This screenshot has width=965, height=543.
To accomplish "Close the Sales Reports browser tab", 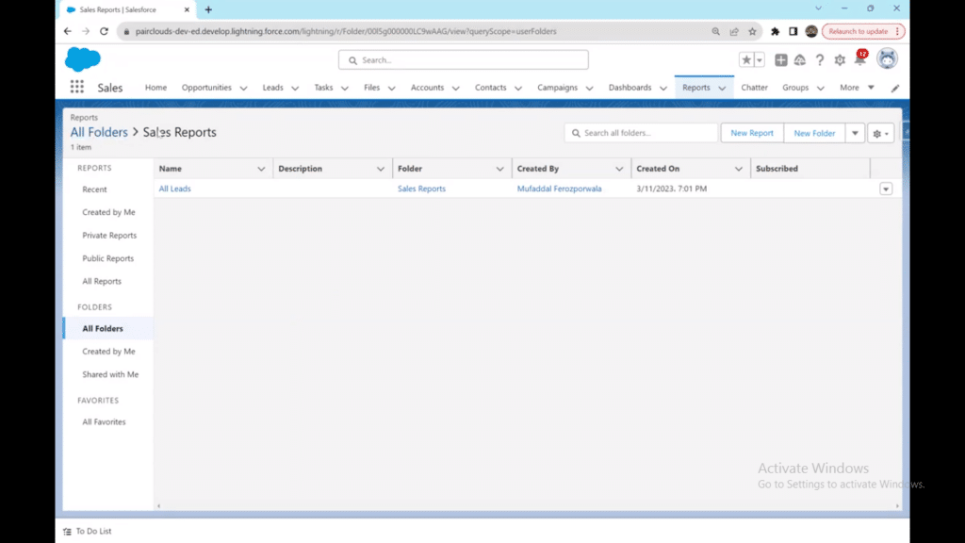I will (188, 9).
